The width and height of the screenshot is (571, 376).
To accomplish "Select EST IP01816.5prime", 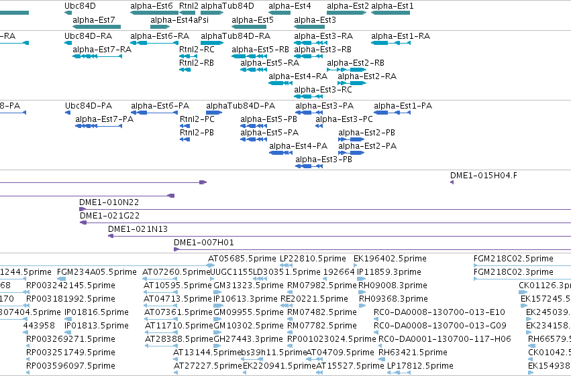I will click(97, 312).
